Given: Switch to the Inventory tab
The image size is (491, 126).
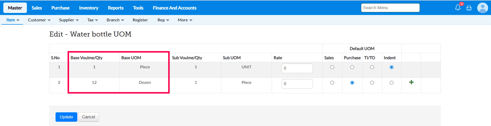Looking at the screenshot, I should coord(89,8).
